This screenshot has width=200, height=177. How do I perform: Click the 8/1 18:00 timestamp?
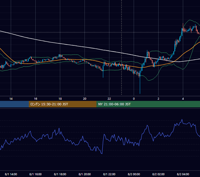[x=60, y=174]
